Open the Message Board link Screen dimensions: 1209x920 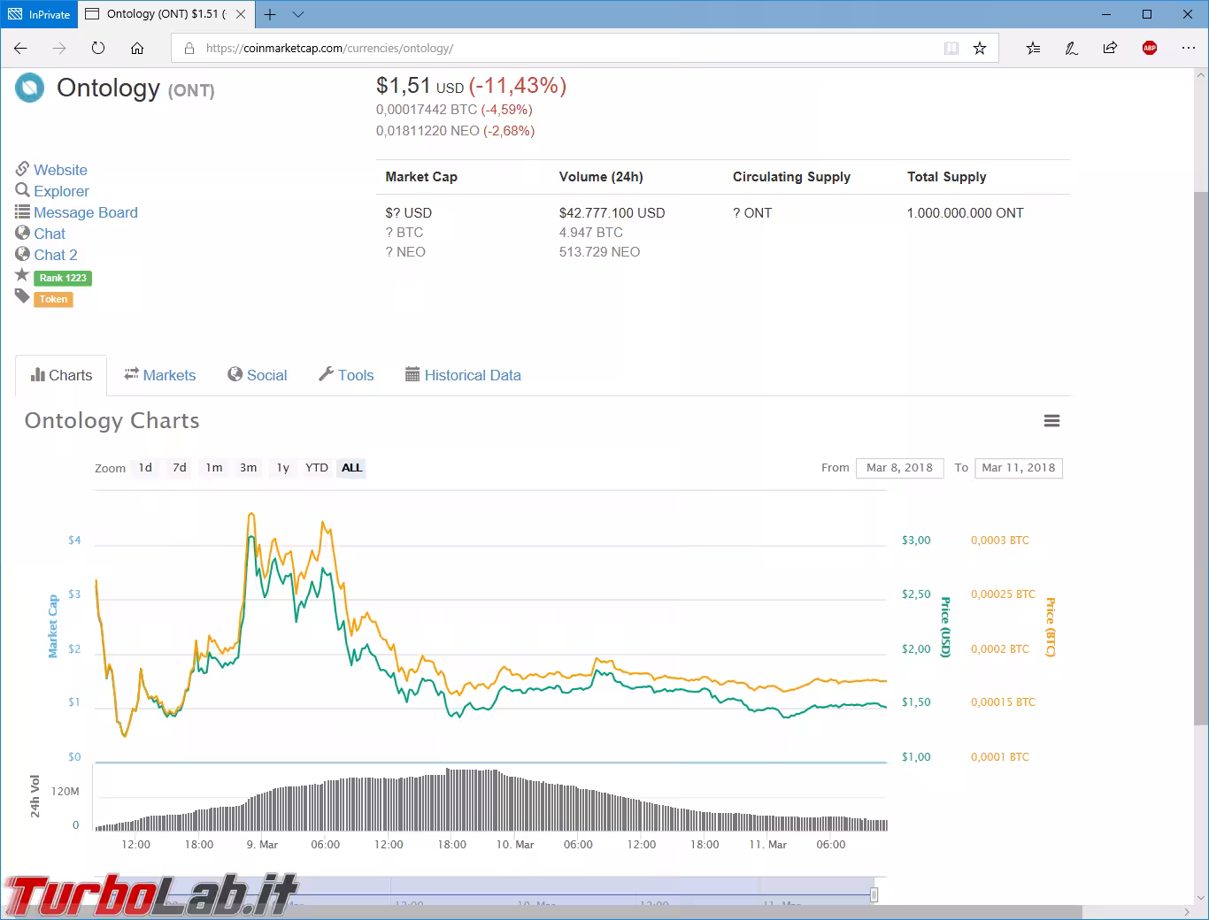(x=85, y=212)
